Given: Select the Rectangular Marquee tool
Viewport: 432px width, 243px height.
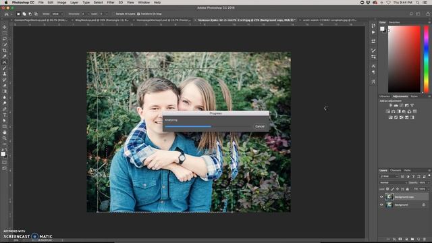Looking at the screenshot, I should (x=5, y=33).
